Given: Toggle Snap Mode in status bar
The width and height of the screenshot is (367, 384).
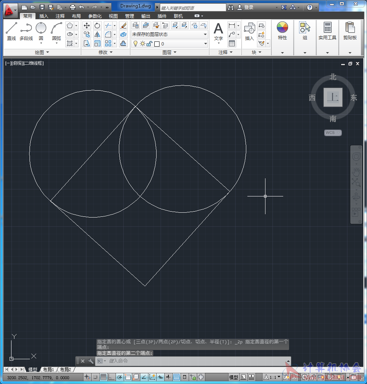Looking at the screenshot, I should pos(95,377).
